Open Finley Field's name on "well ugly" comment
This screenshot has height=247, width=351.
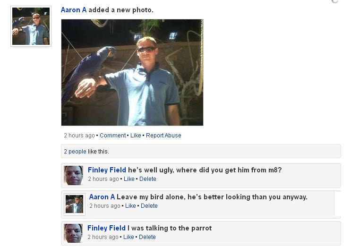tap(107, 170)
